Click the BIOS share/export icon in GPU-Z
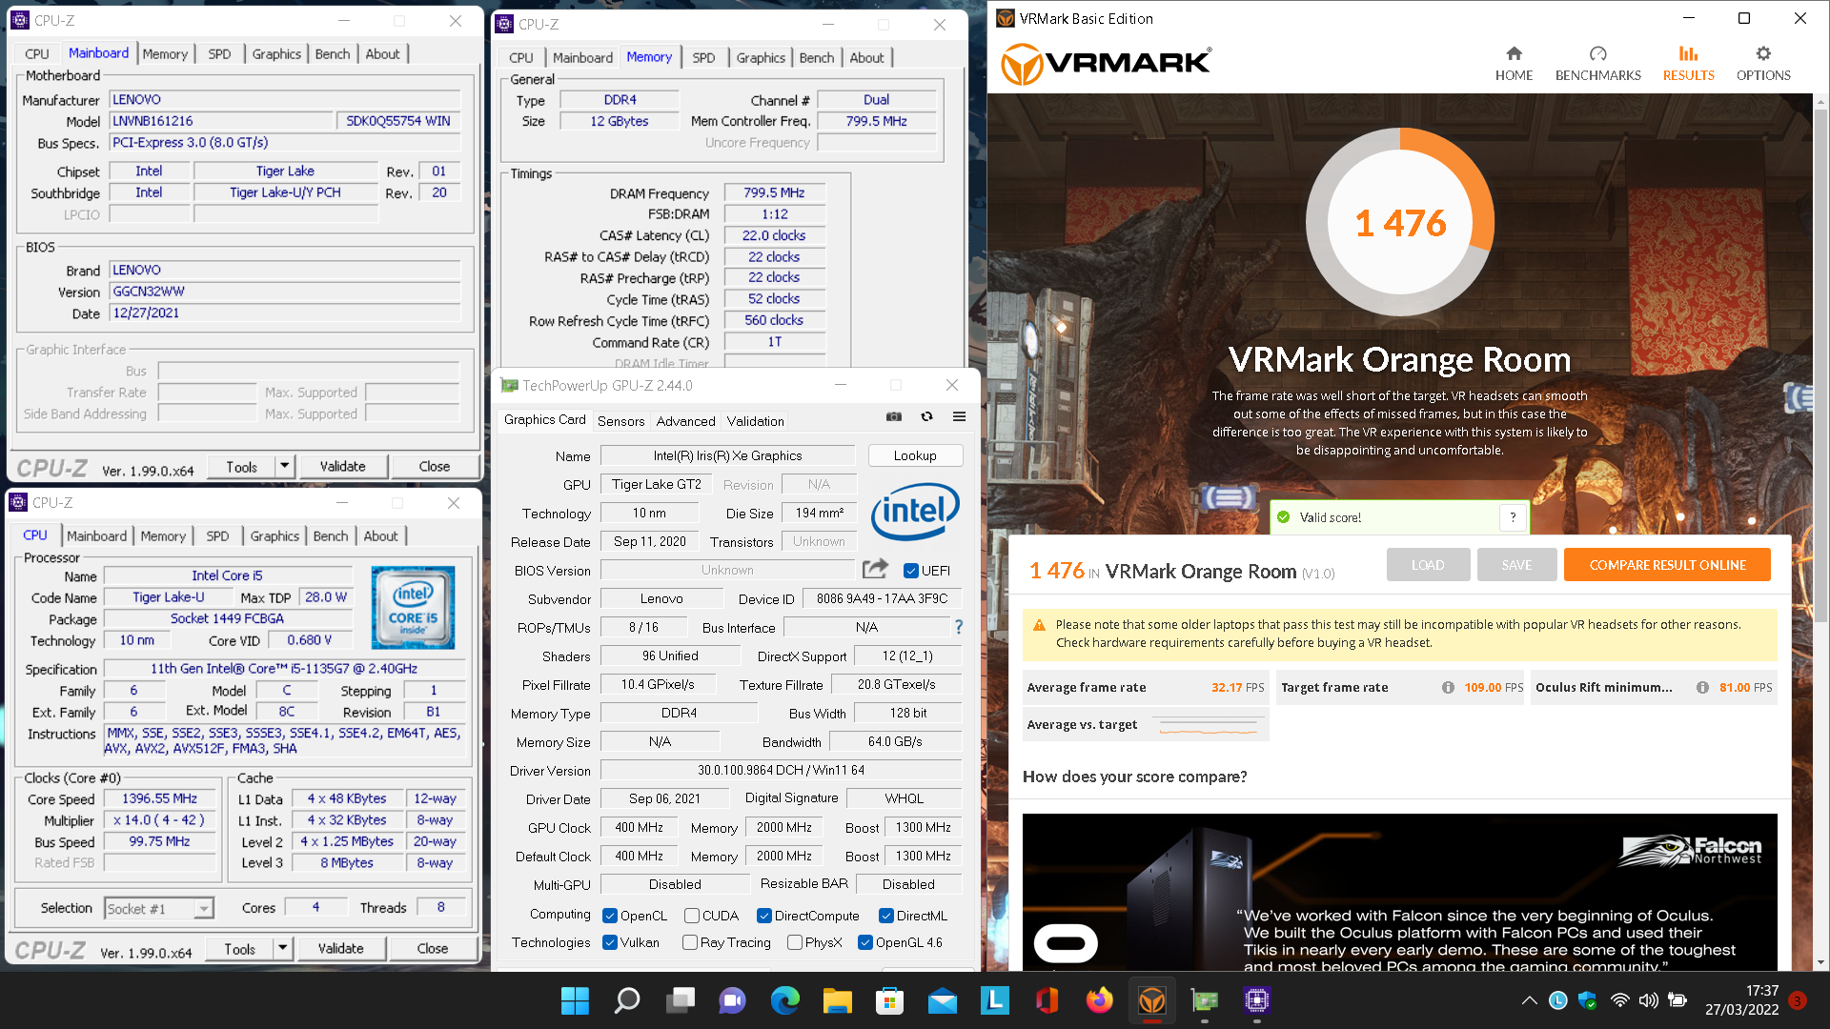 (x=875, y=569)
